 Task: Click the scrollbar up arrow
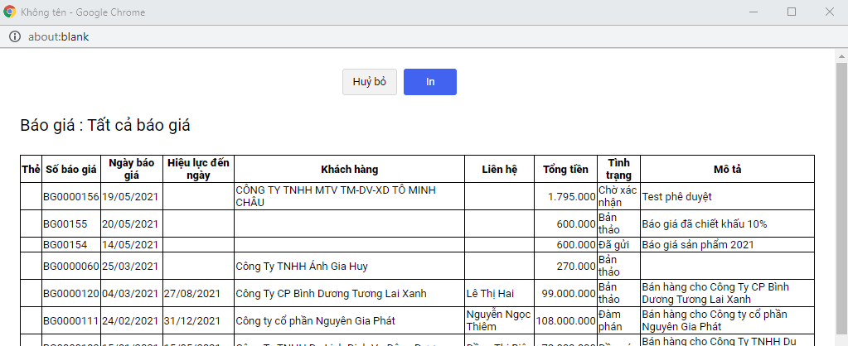pyautogui.click(x=841, y=55)
